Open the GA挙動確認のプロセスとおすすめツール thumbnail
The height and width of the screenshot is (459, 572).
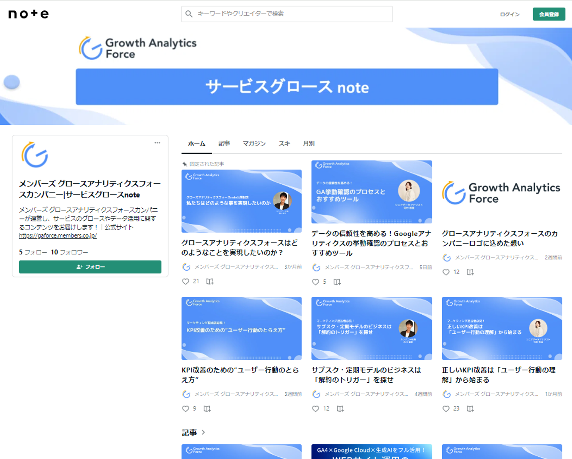coord(372,192)
